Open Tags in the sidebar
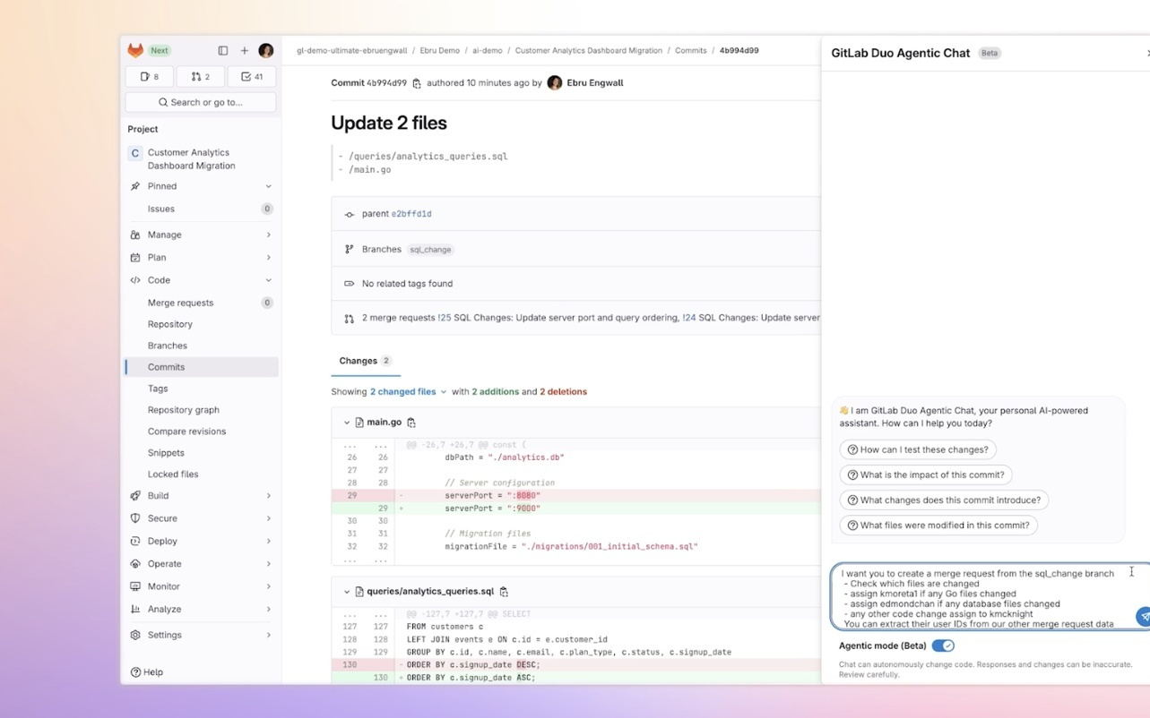This screenshot has height=718, width=1150. (201, 389)
